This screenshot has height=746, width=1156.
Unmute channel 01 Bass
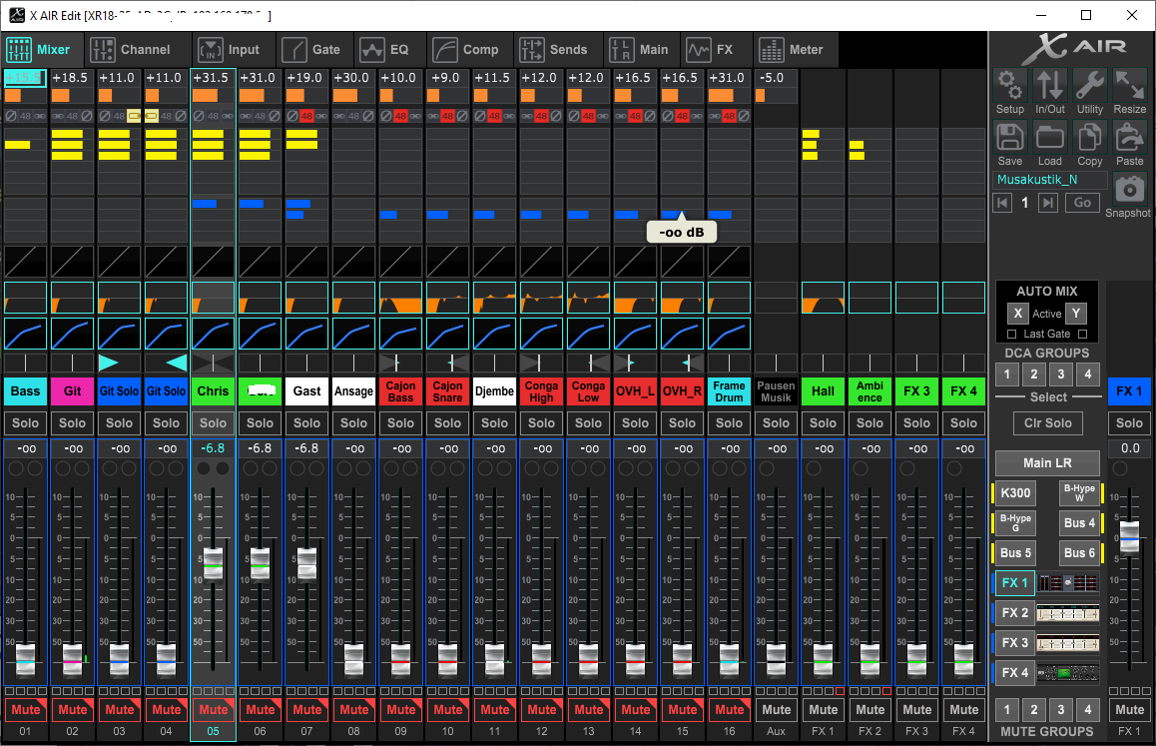[x=25, y=710]
